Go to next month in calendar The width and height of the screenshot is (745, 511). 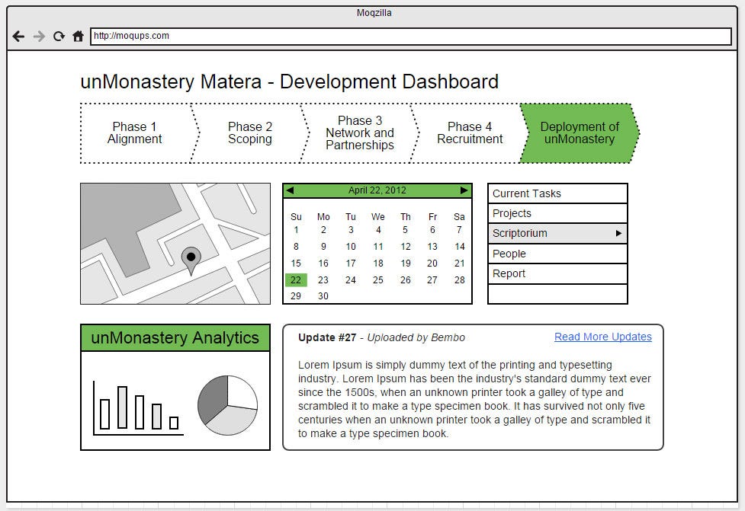[x=464, y=190]
